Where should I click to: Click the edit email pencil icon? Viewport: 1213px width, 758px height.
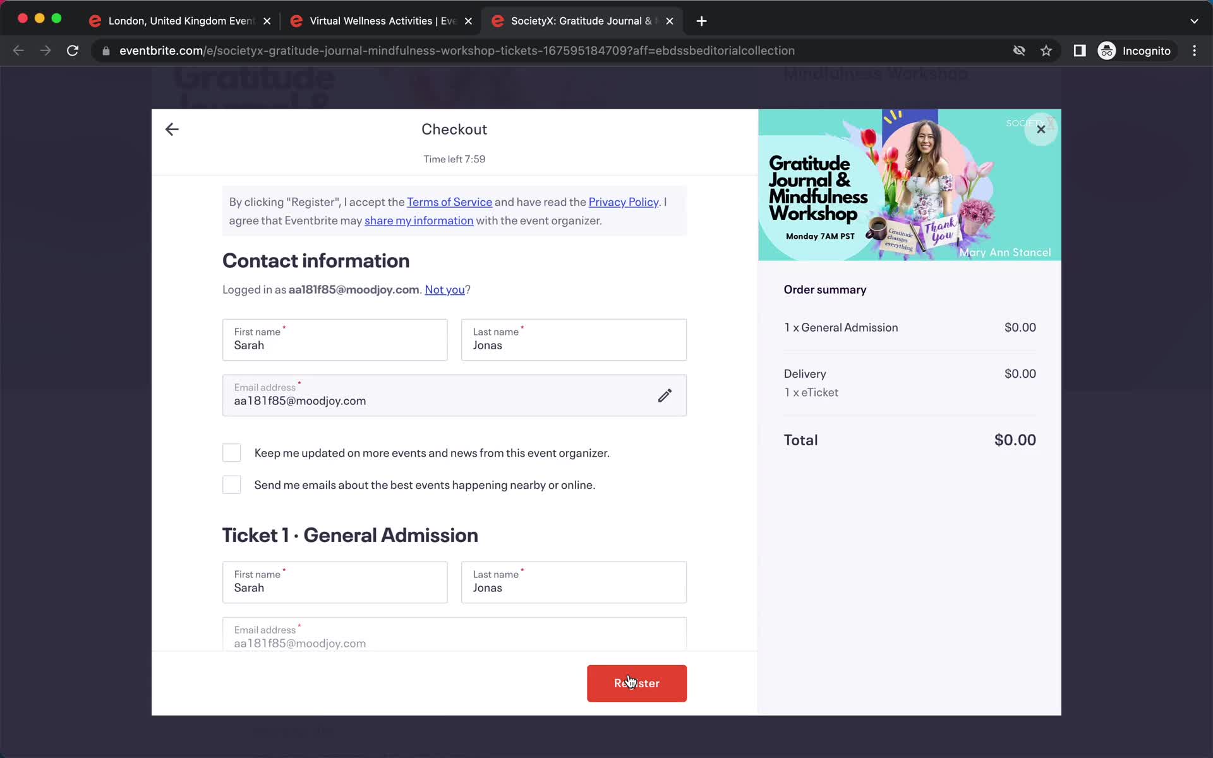(665, 395)
